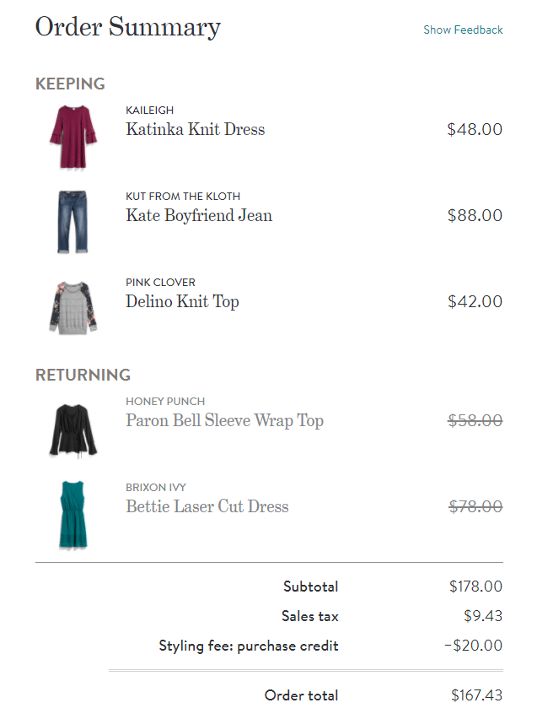537x719 pixels.
Task: Click the Styling fee purchase credit label
Action: pos(249,646)
